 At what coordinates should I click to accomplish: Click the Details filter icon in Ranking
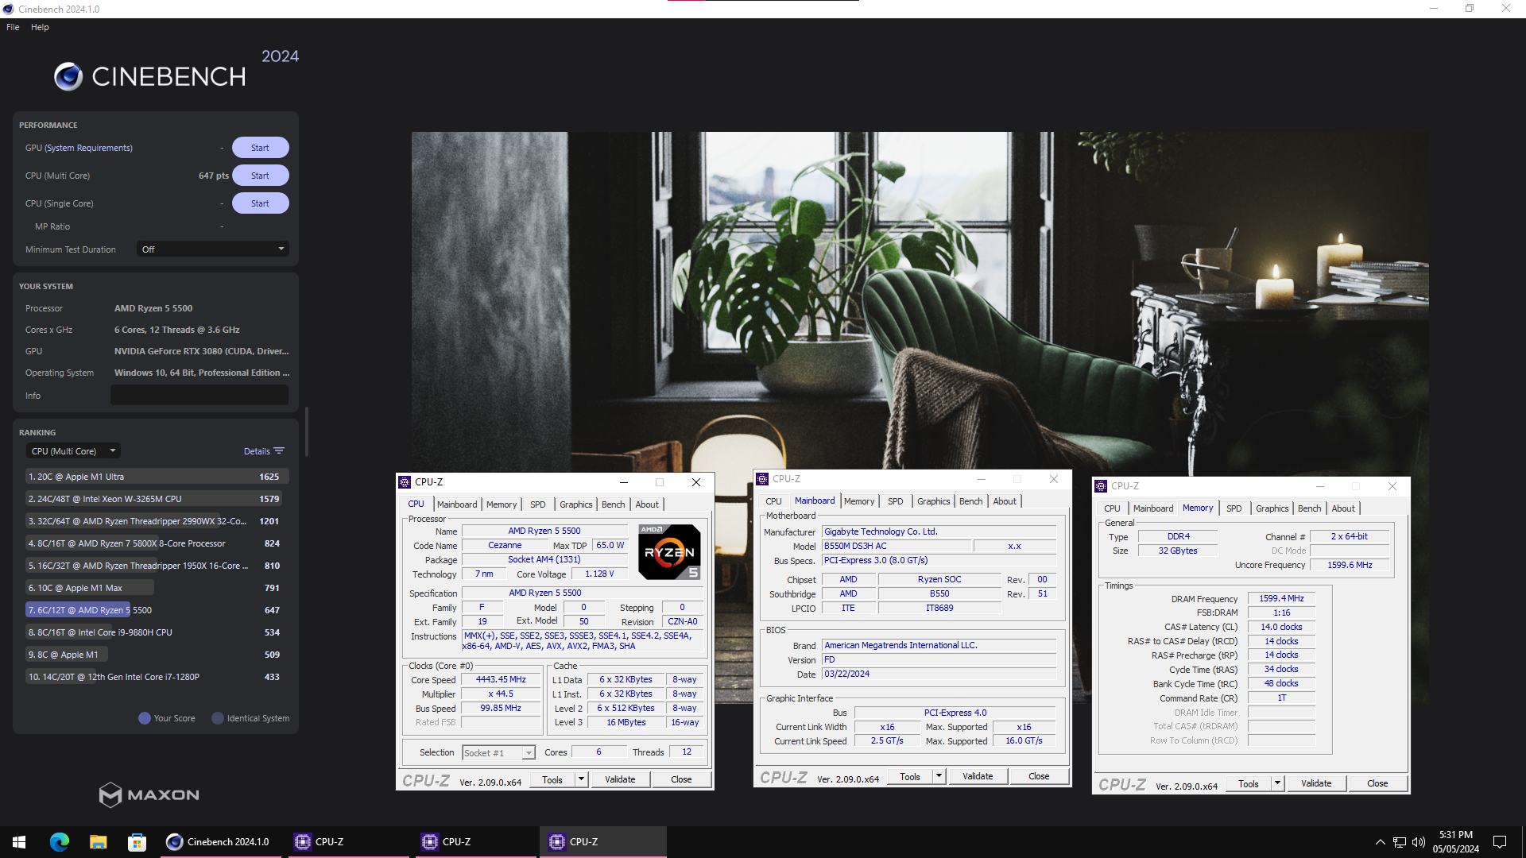click(x=279, y=451)
